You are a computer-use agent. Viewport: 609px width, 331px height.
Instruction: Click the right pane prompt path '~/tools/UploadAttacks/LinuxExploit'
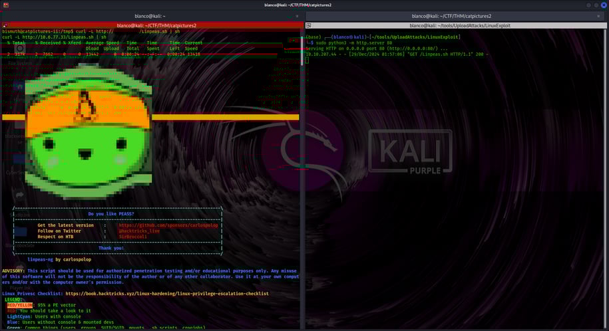tap(415, 37)
